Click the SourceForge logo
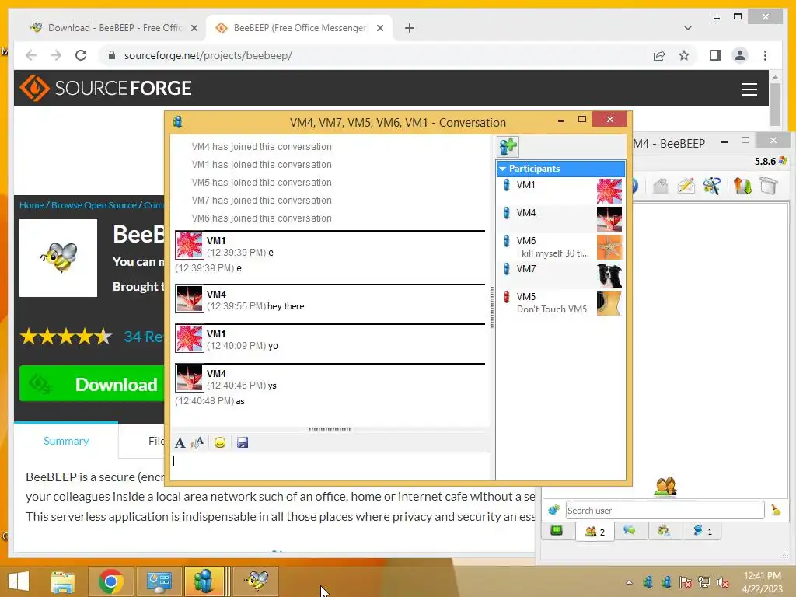Viewport: 796px width, 597px height. tap(106, 89)
